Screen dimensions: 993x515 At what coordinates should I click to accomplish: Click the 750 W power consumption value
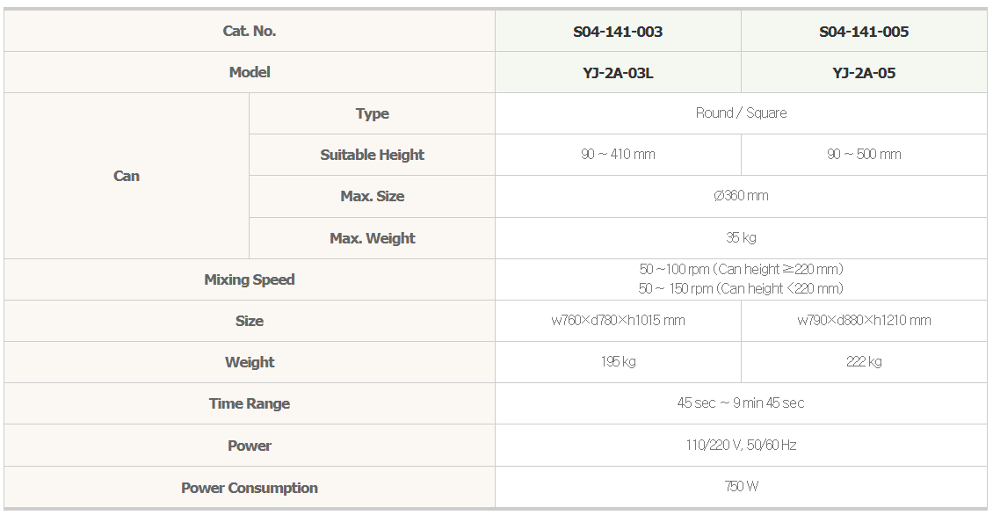coord(741,487)
